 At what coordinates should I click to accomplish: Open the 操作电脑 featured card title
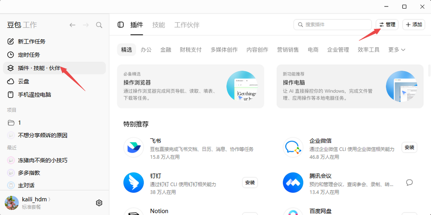[x=293, y=82]
